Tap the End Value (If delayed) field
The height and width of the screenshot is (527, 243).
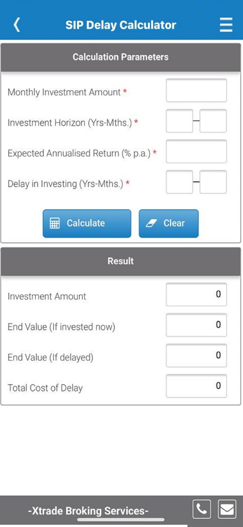point(196,356)
